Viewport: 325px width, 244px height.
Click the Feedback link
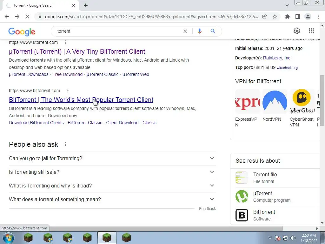(x=207, y=208)
